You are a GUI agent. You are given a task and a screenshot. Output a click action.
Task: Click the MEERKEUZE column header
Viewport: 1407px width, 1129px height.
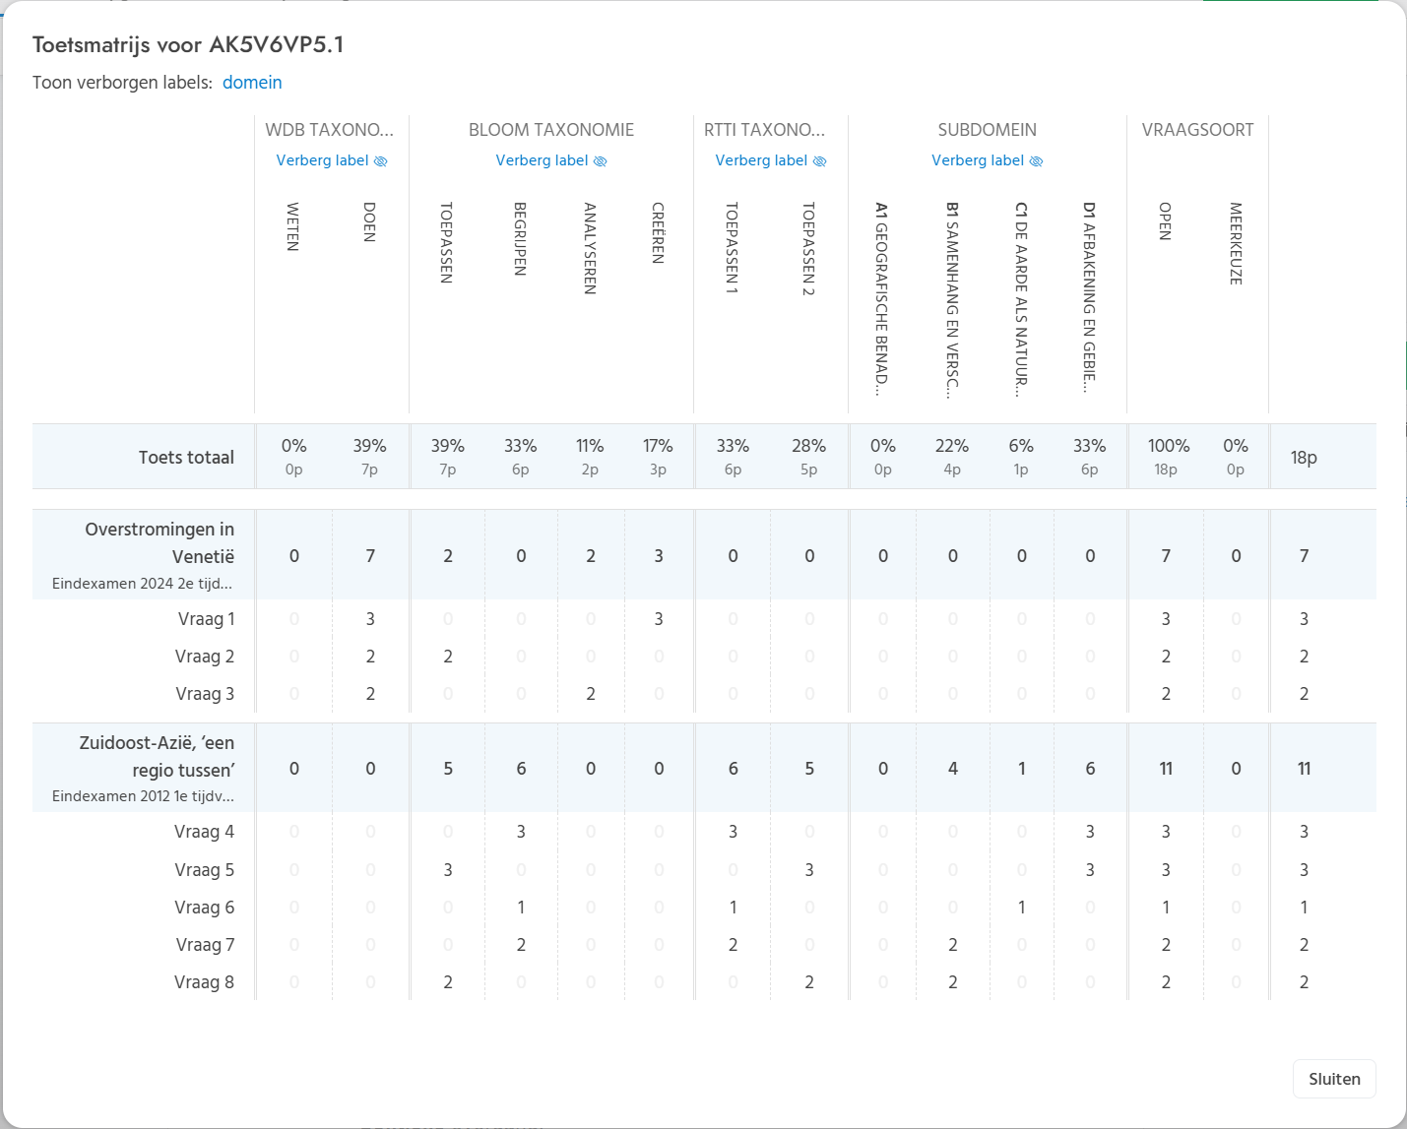tap(1236, 244)
